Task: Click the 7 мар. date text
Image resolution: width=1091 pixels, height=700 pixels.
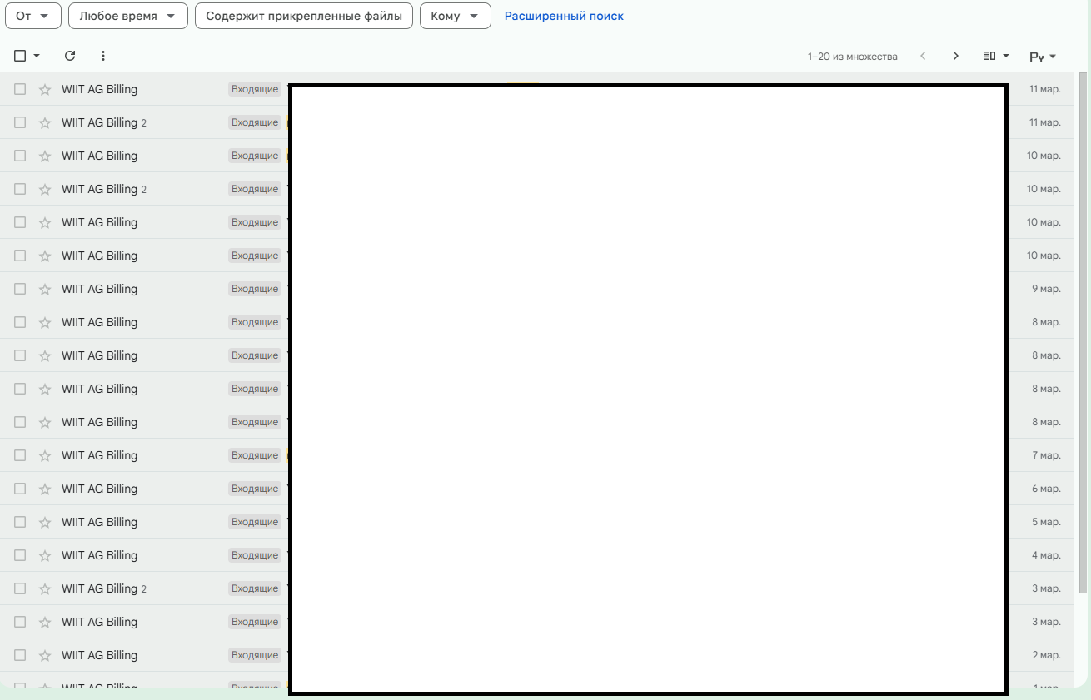Action: point(1046,455)
